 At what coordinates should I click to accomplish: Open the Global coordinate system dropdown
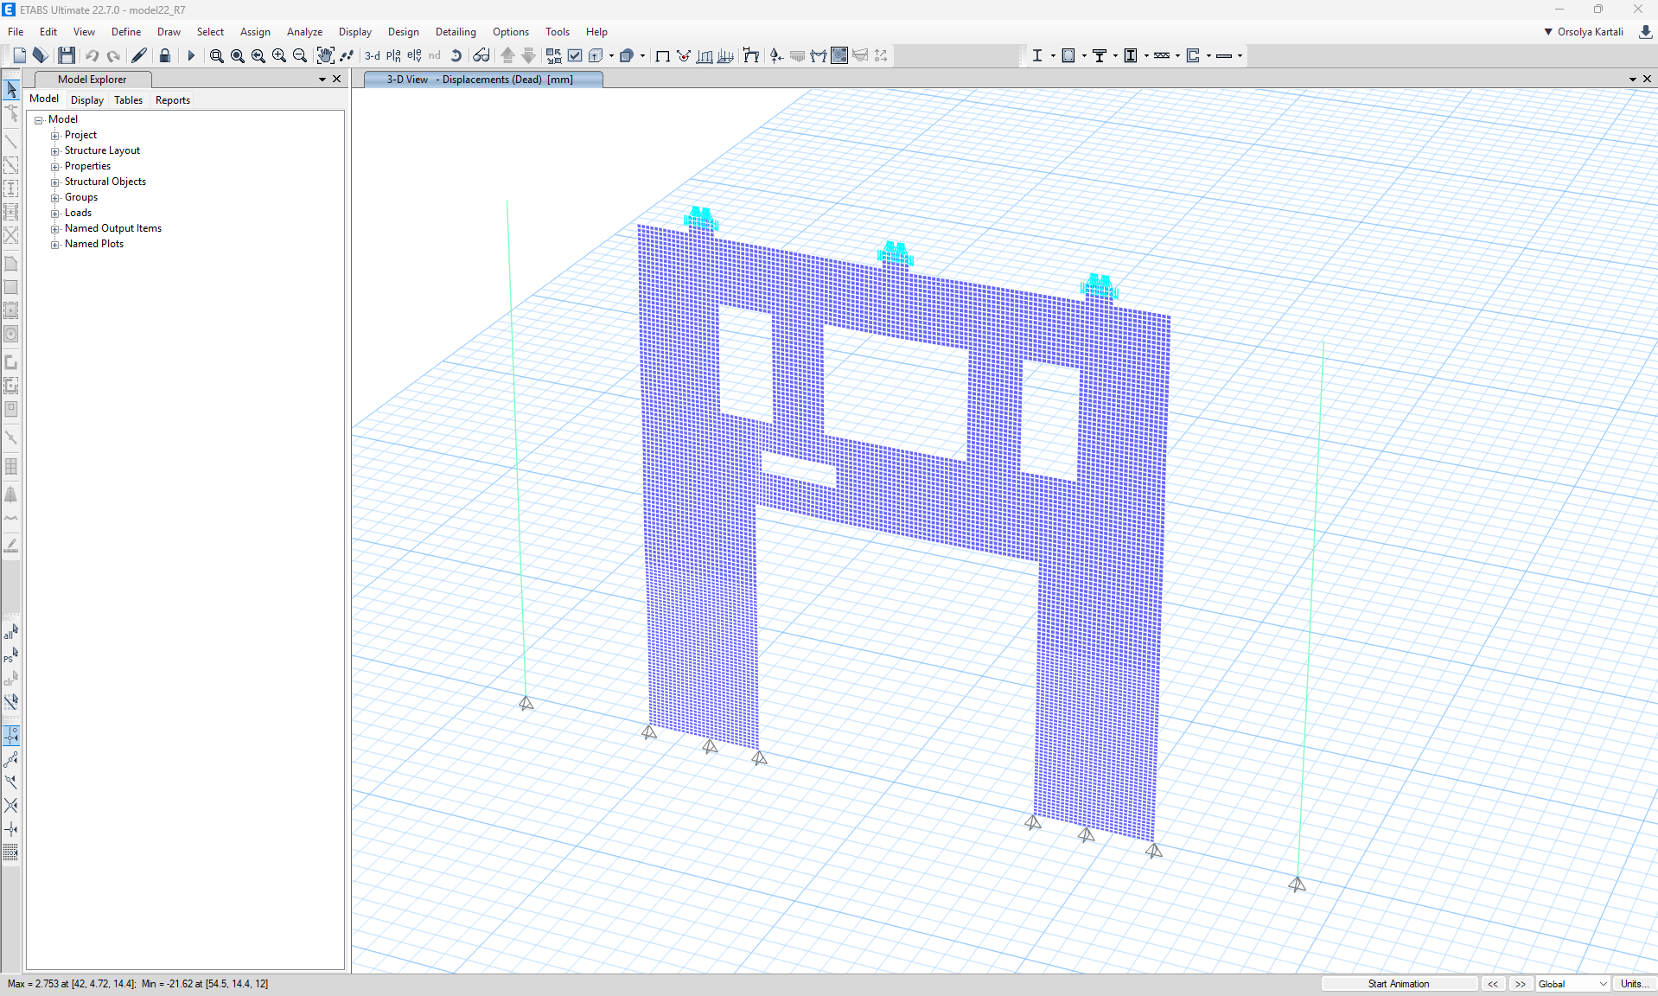pyautogui.click(x=1572, y=984)
